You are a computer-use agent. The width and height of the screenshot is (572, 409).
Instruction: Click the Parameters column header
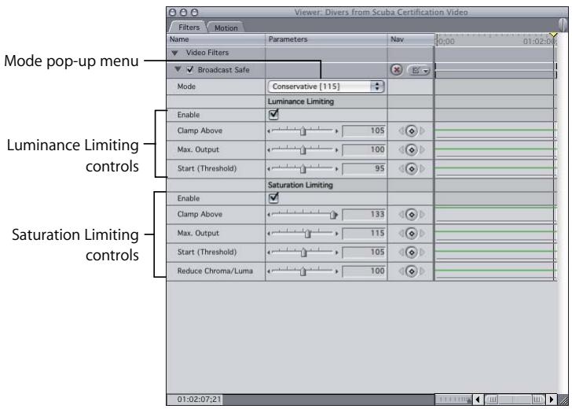327,39
